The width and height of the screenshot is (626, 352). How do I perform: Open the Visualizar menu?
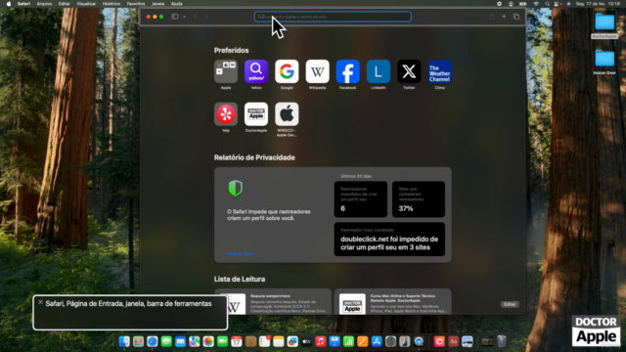[86, 4]
